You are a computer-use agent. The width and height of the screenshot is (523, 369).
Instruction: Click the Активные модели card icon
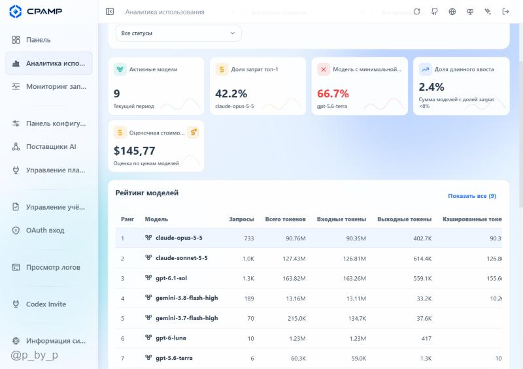click(x=120, y=69)
